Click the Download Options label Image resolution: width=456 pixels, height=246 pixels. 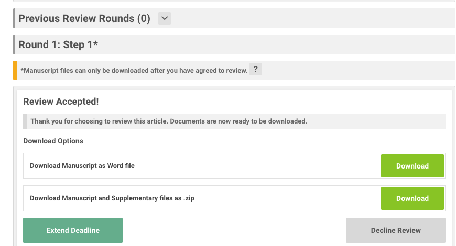point(53,141)
